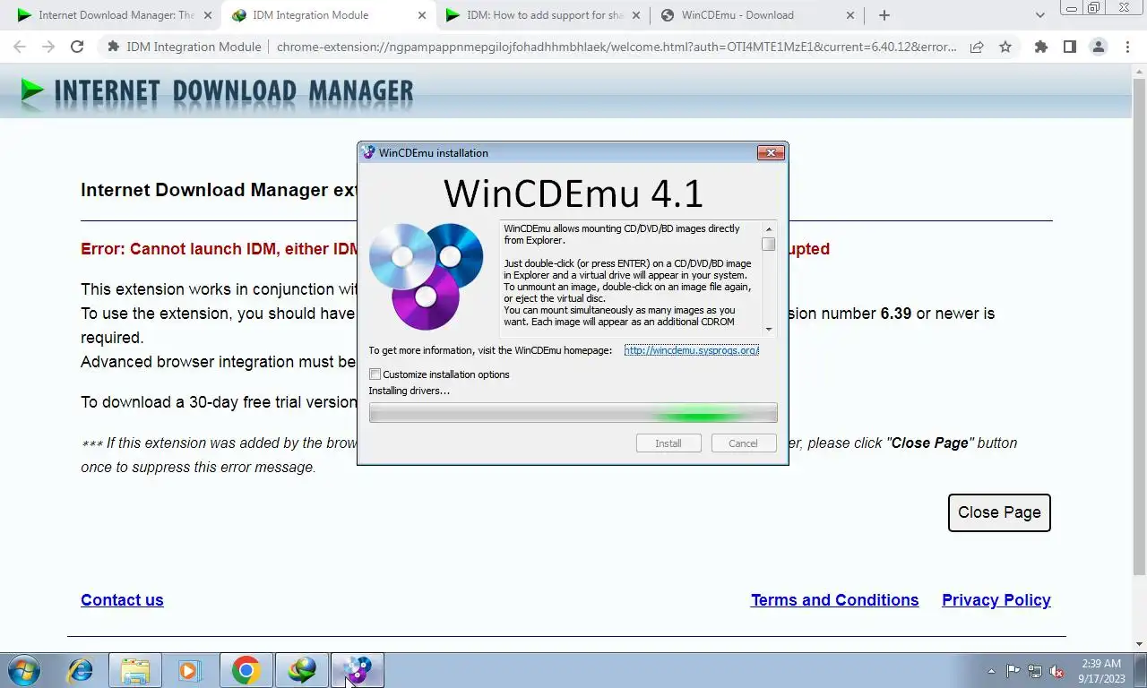
Task: Go forward in Chrome history
Action: (x=48, y=47)
